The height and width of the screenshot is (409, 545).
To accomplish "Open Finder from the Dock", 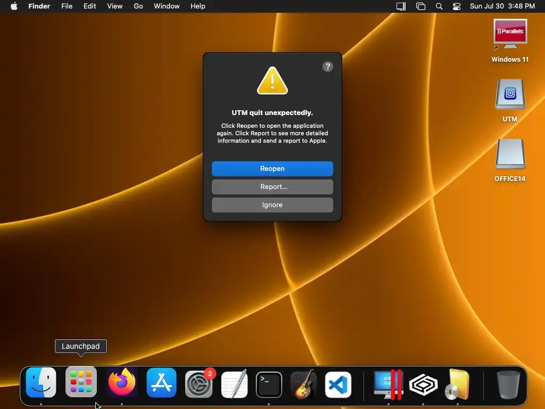I will point(41,382).
